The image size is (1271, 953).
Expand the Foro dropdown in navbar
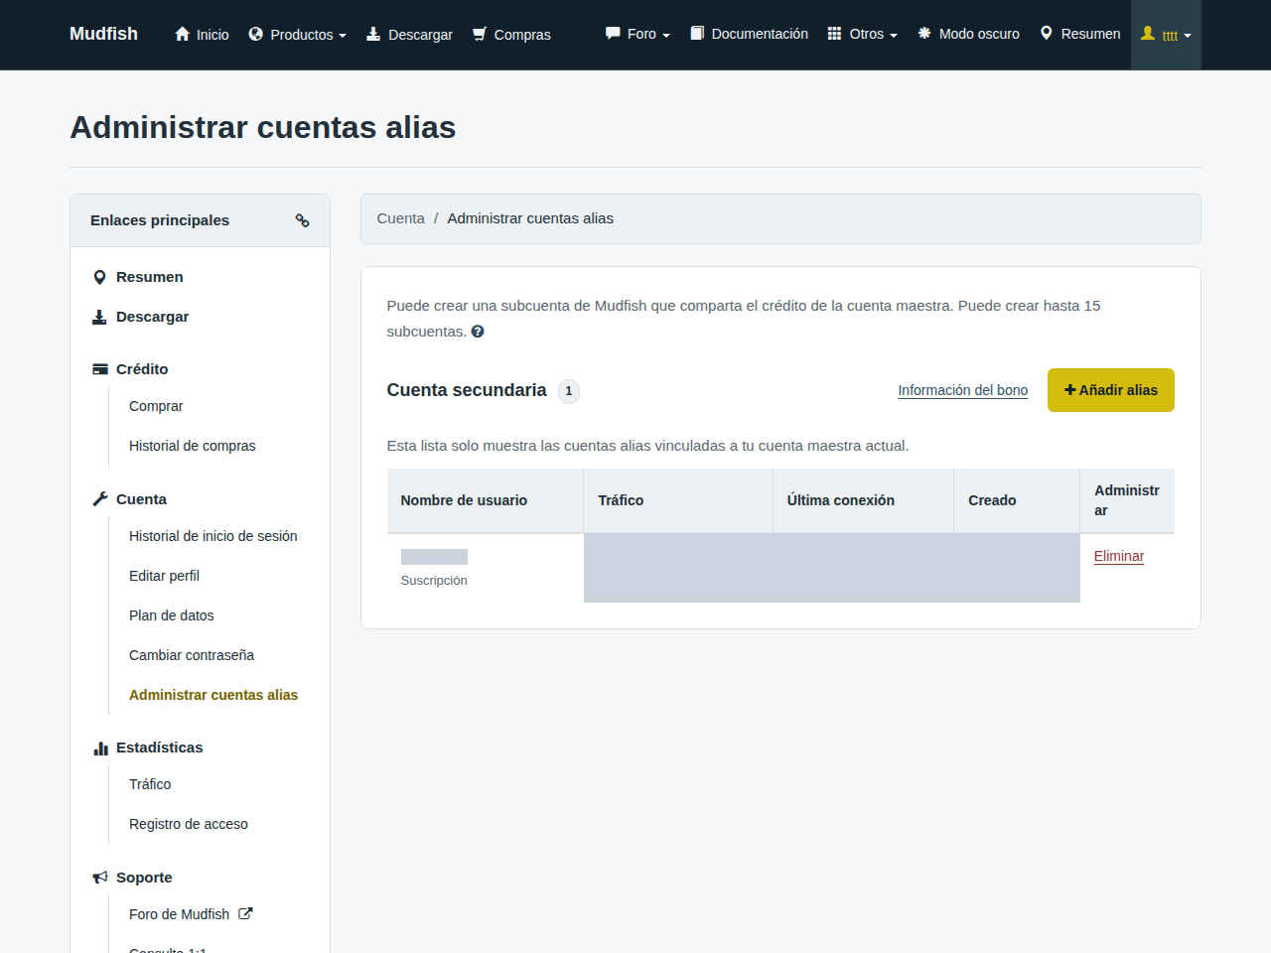pyautogui.click(x=637, y=34)
